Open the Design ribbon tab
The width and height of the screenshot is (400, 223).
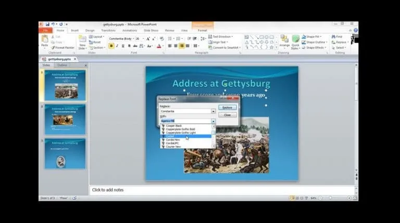90,31
